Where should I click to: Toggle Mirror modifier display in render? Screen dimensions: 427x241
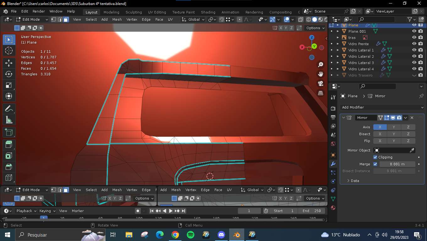pos(399,118)
